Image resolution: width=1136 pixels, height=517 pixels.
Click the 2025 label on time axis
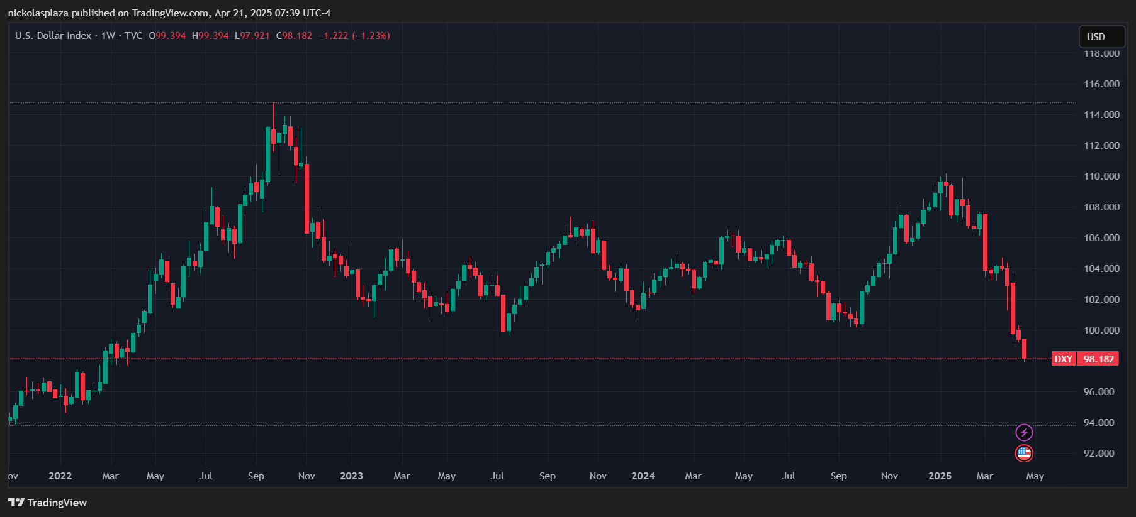click(940, 476)
